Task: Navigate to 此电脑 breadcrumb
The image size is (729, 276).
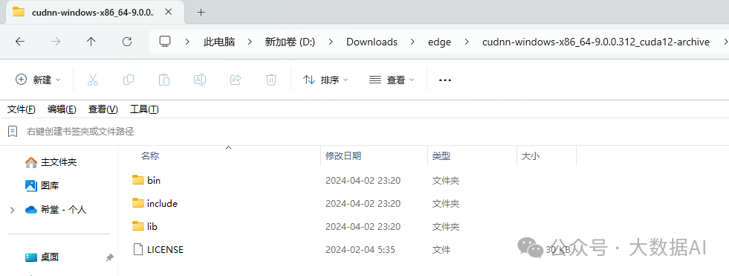Action: [219, 42]
